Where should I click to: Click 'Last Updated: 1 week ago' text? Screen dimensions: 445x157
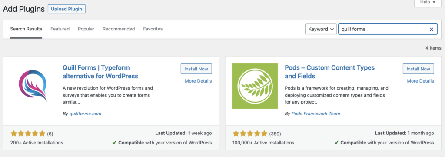[184, 133]
